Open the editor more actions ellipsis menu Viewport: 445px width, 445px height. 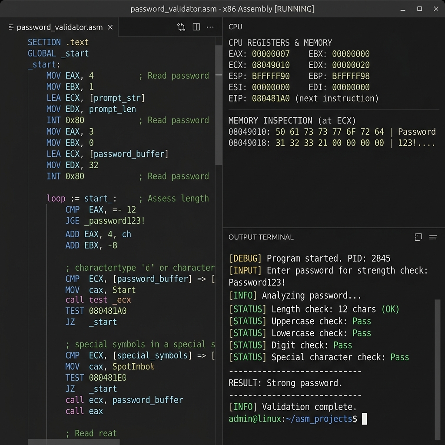point(210,27)
